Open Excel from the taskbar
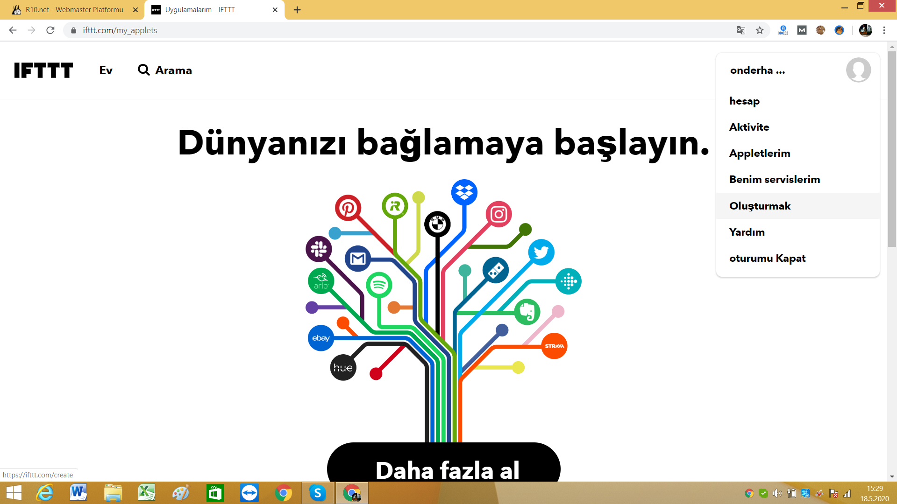 (147, 493)
